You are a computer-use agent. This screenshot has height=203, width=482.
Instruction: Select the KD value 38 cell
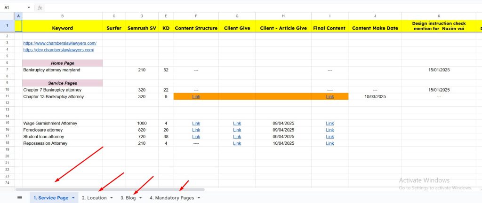pos(166,136)
